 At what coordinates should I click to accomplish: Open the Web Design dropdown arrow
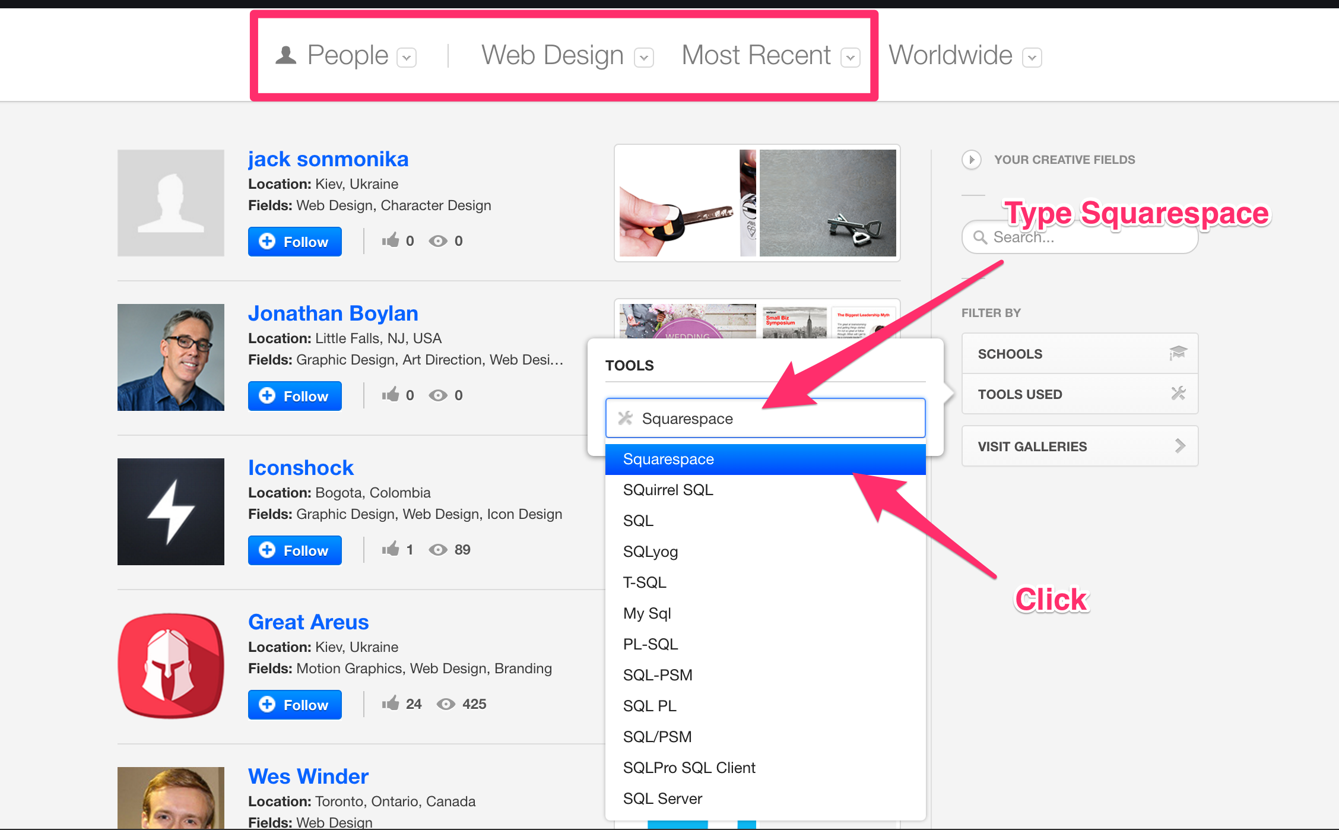[x=644, y=58]
